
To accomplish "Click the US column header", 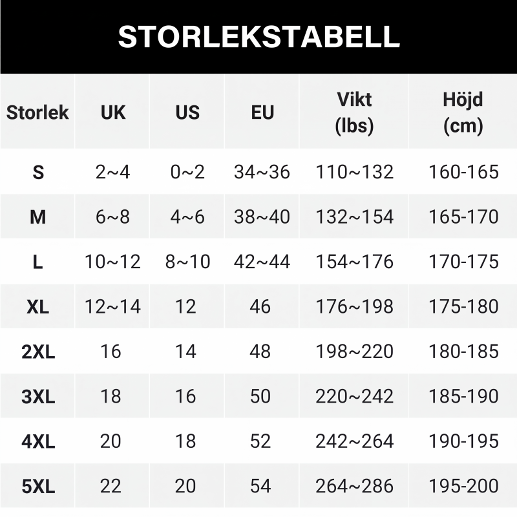I will coord(187,112).
